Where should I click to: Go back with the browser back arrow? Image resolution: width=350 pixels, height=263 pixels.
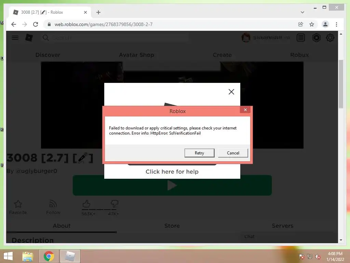14,24
